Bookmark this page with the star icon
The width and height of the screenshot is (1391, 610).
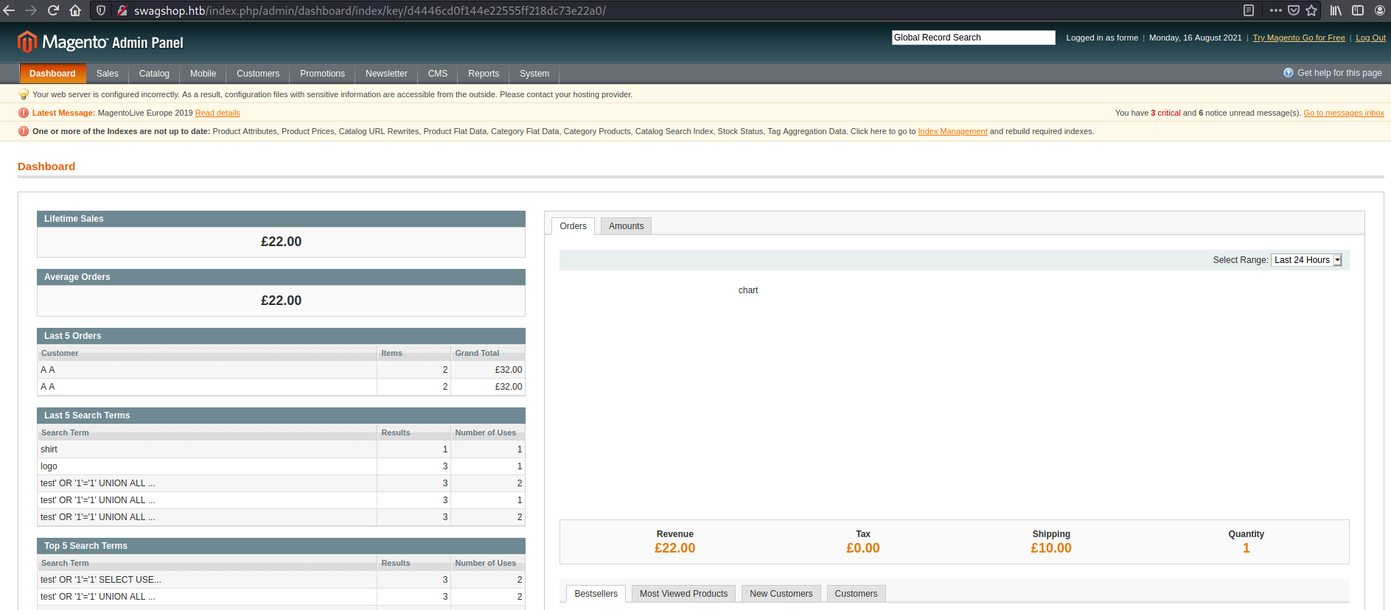click(x=1311, y=10)
